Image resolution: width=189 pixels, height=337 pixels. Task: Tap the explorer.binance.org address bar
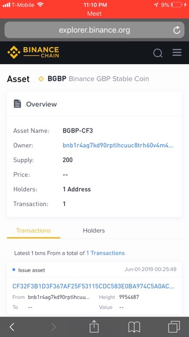tap(94, 30)
